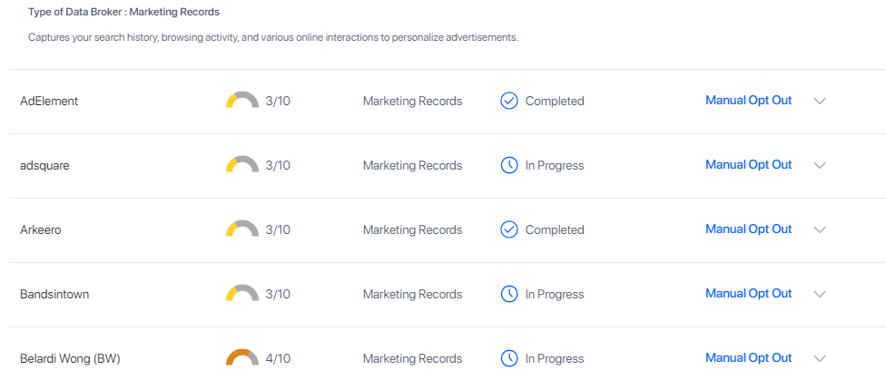
Task: Expand the AdElement row chevron
Action: [820, 101]
